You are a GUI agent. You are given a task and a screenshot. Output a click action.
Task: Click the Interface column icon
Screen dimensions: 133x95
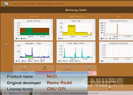click(69, 67)
